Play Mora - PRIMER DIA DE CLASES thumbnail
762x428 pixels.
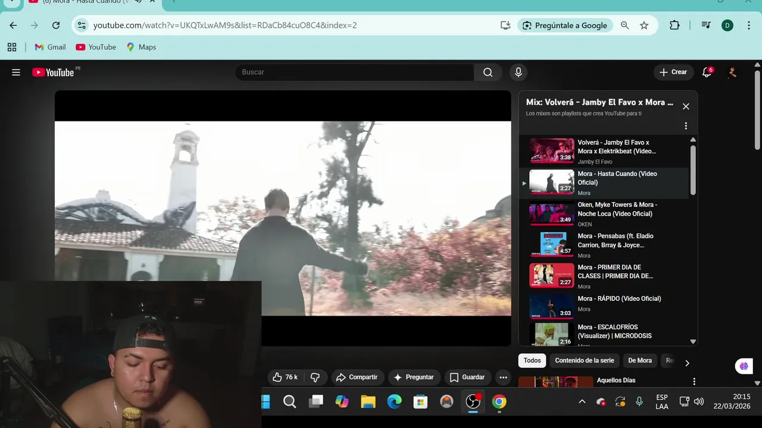[552, 275]
